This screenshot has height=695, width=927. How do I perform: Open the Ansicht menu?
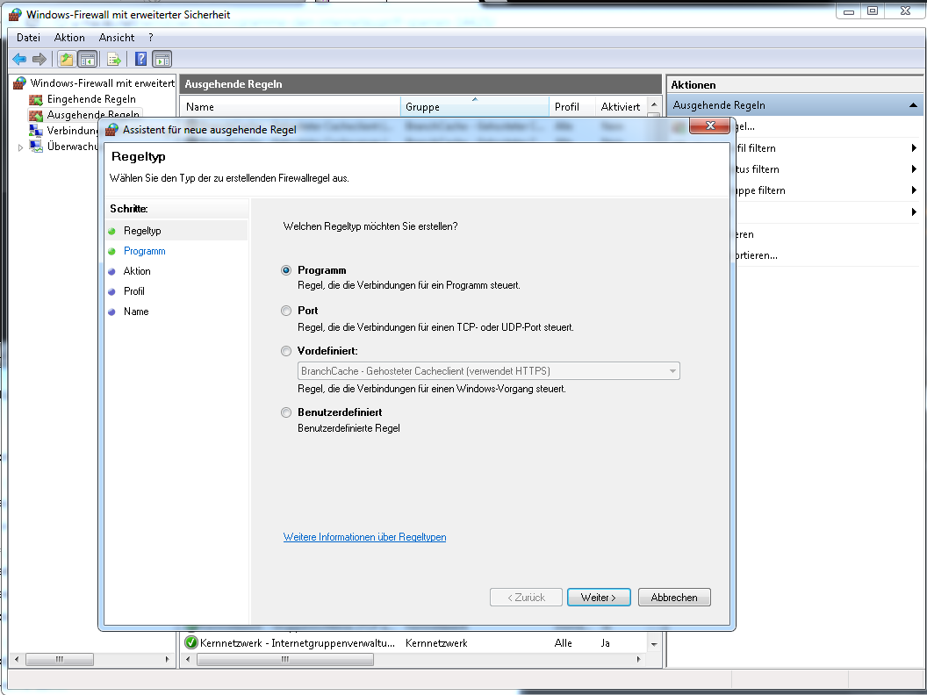(117, 38)
